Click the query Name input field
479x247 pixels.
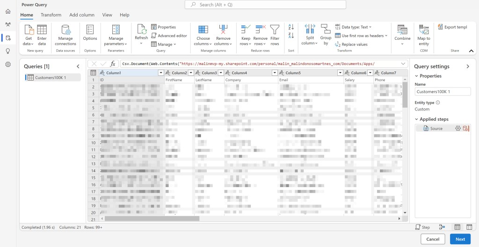coord(442,92)
